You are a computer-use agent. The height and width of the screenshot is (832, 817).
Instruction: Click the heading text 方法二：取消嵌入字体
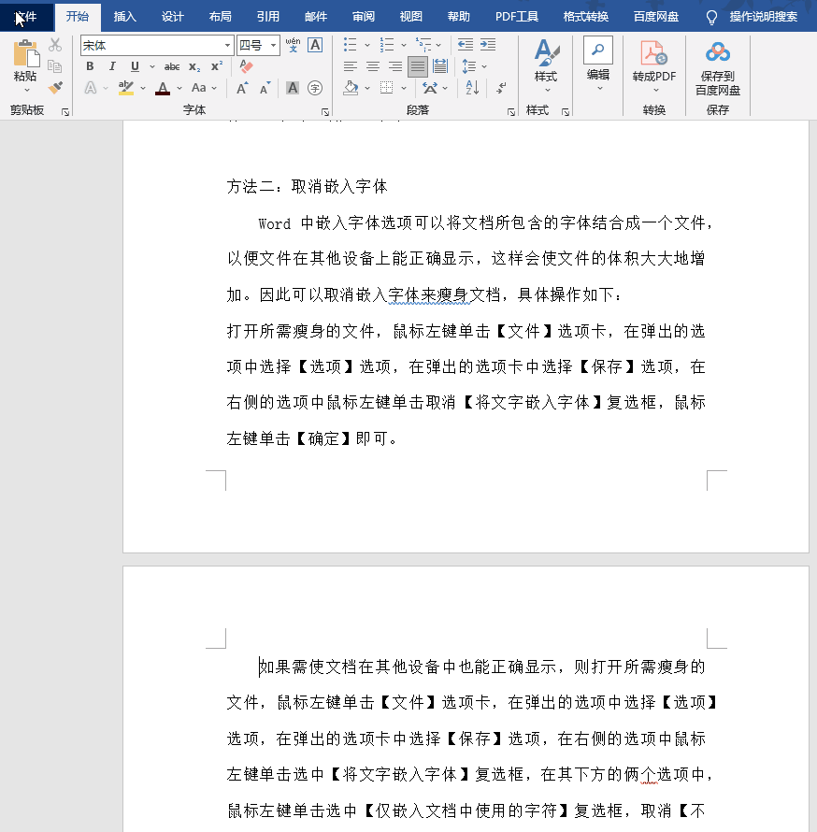(308, 187)
